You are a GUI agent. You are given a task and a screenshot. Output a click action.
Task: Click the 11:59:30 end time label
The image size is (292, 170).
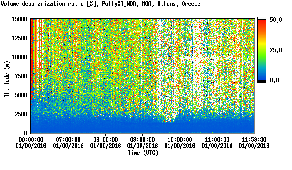click(254, 139)
